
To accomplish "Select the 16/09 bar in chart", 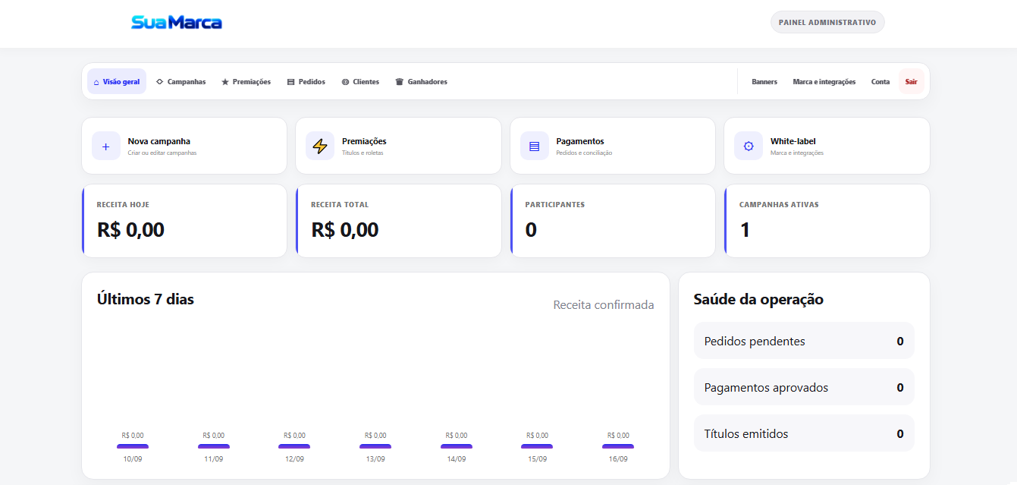I will (618, 446).
